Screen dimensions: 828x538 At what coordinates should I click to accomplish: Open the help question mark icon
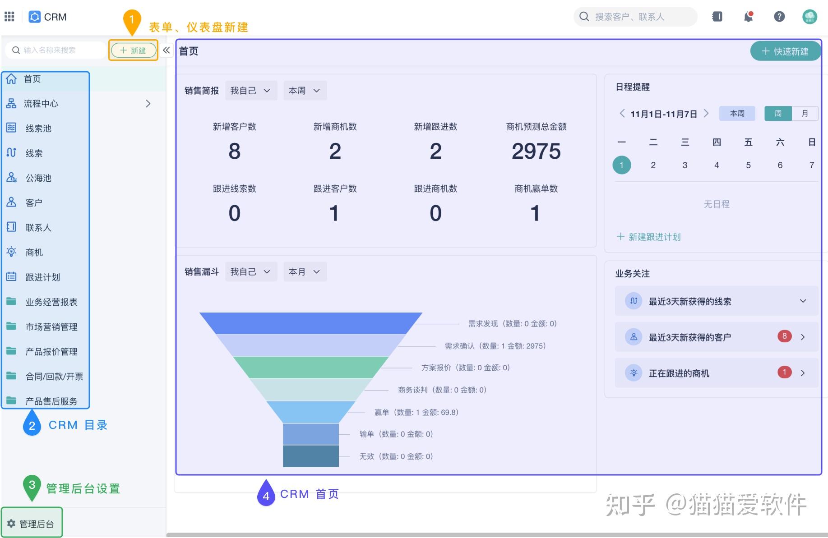click(779, 17)
